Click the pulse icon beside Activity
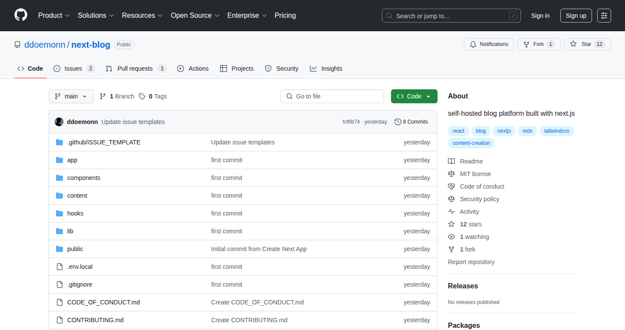The image size is (625, 330). point(451,212)
